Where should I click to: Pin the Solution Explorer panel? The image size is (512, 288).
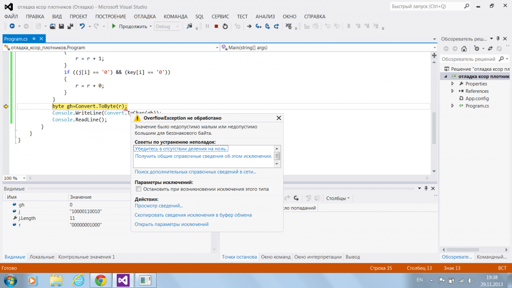(498, 38)
